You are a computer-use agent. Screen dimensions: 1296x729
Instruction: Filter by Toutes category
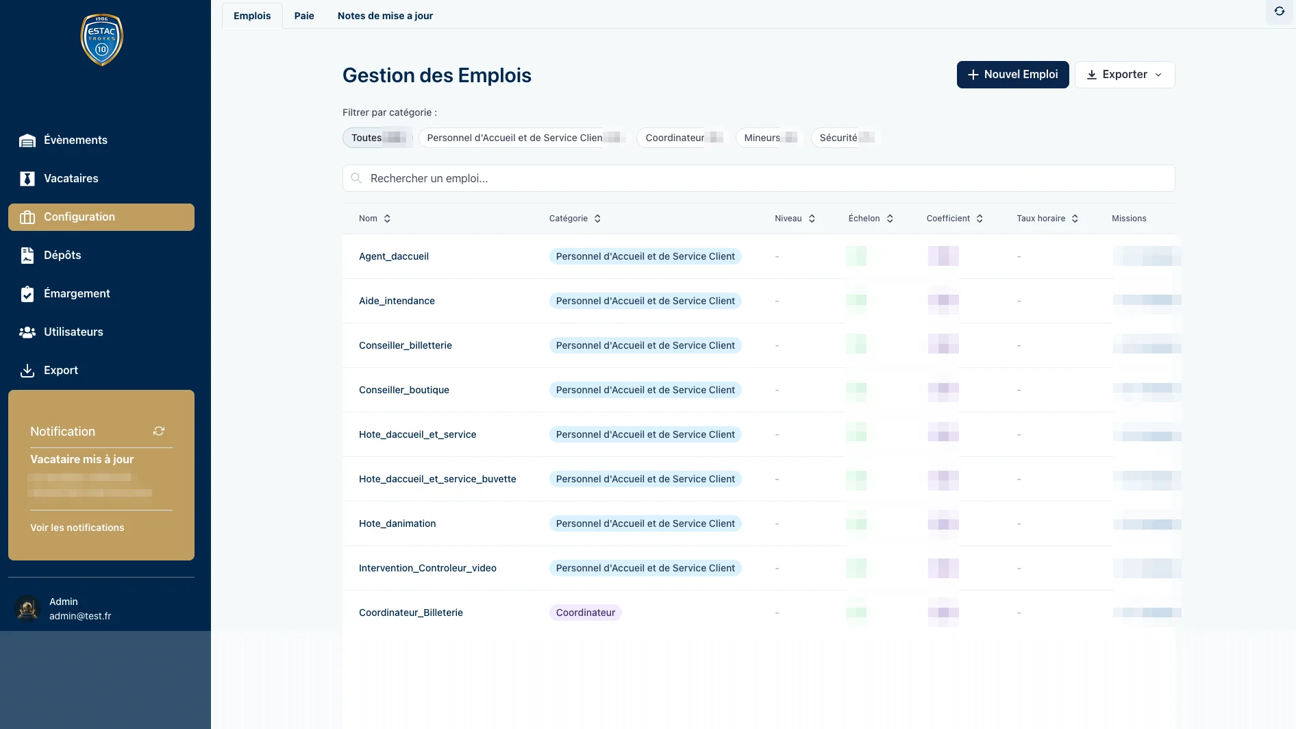point(377,138)
